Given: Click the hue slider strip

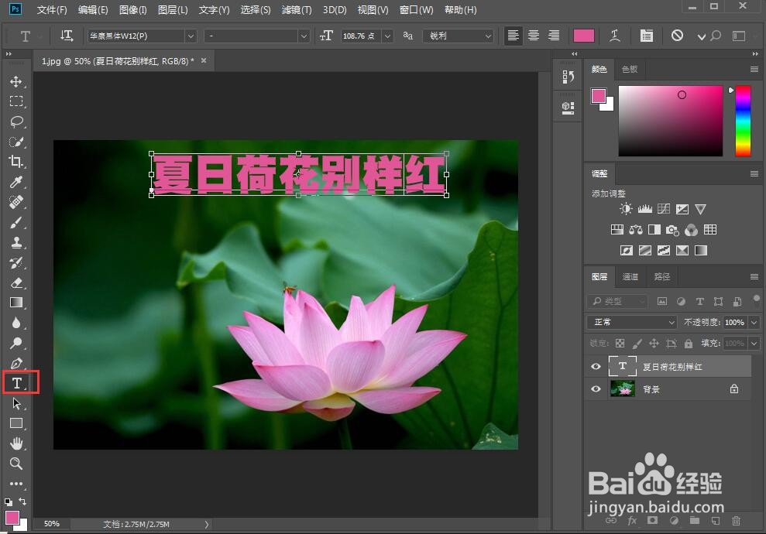Looking at the screenshot, I should coord(743,121).
